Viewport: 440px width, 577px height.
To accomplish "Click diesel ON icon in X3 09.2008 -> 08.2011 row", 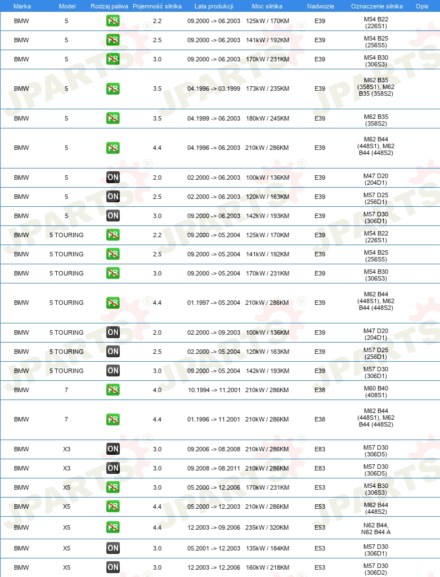I will pos(113,468).
